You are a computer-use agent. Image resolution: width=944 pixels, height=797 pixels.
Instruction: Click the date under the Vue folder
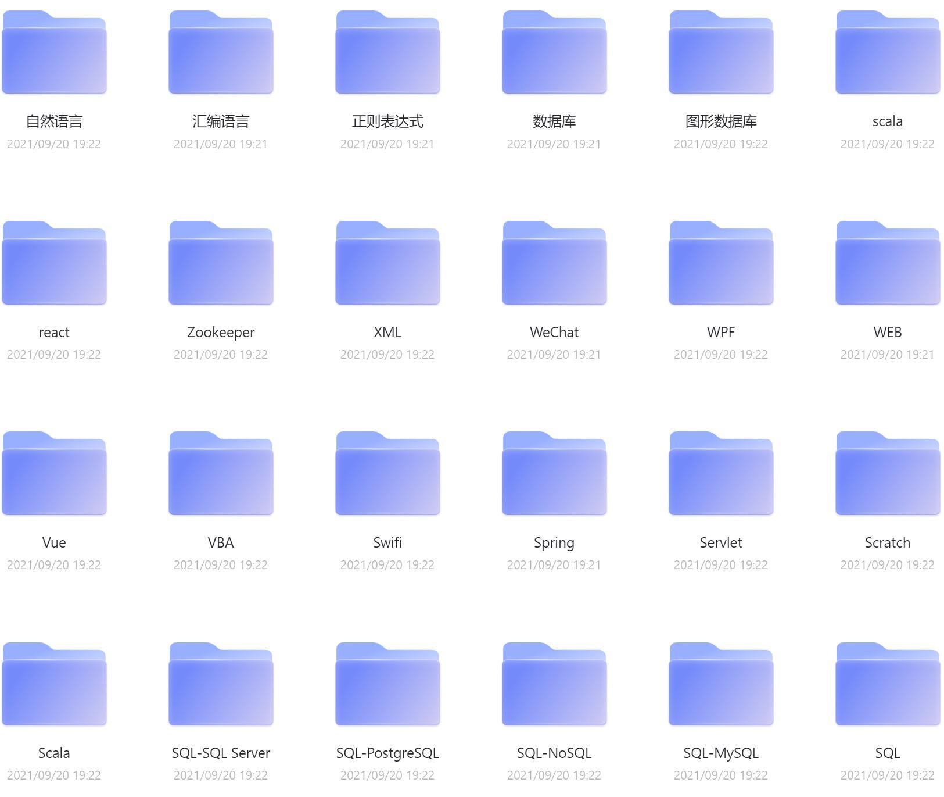(54, 565)
